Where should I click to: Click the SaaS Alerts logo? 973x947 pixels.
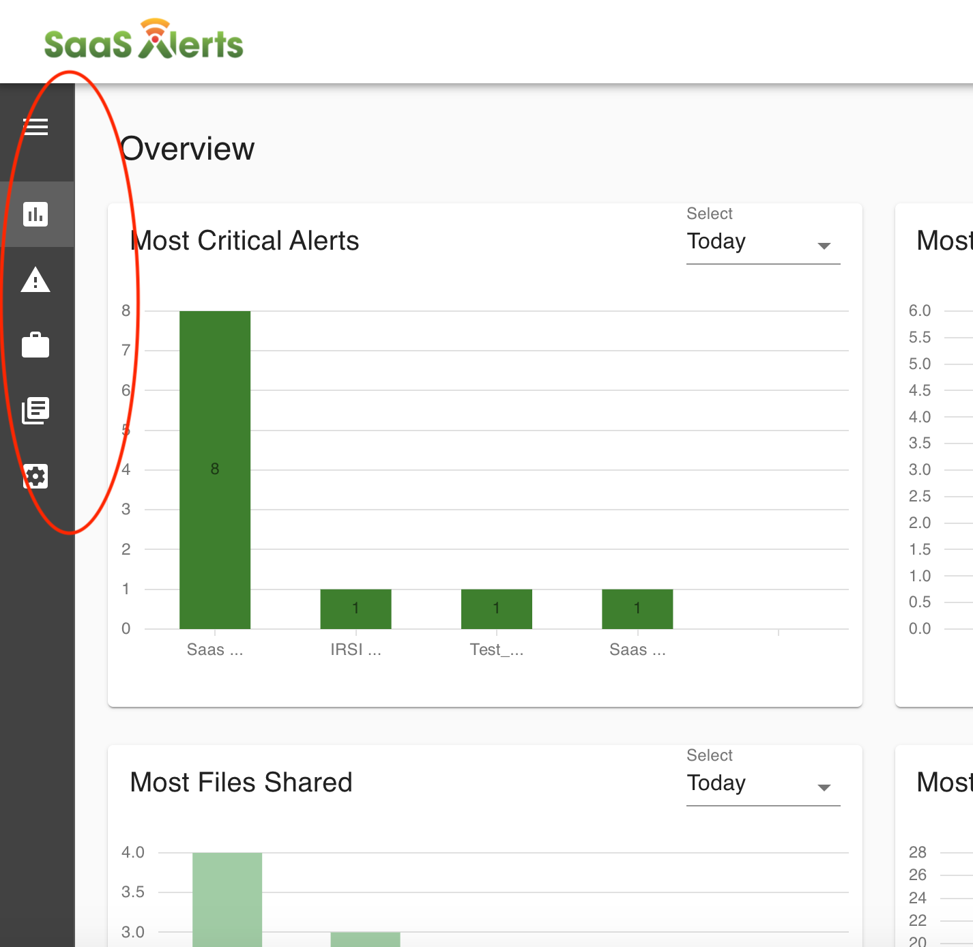pos(143,41)
